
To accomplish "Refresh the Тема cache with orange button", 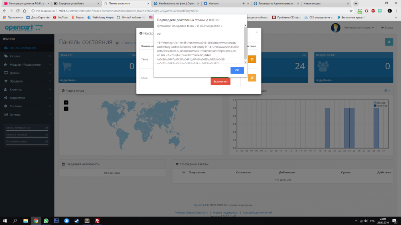I will click(x=252, y=59).
